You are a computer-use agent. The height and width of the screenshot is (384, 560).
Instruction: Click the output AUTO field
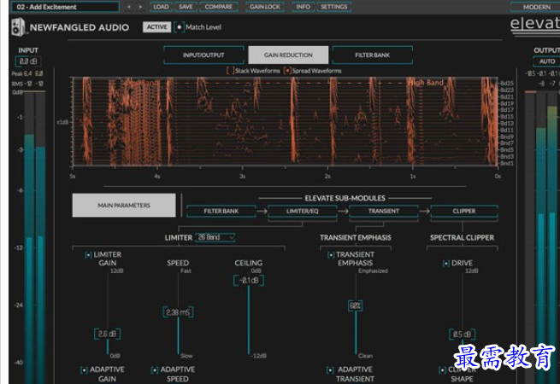click(547, 61)
